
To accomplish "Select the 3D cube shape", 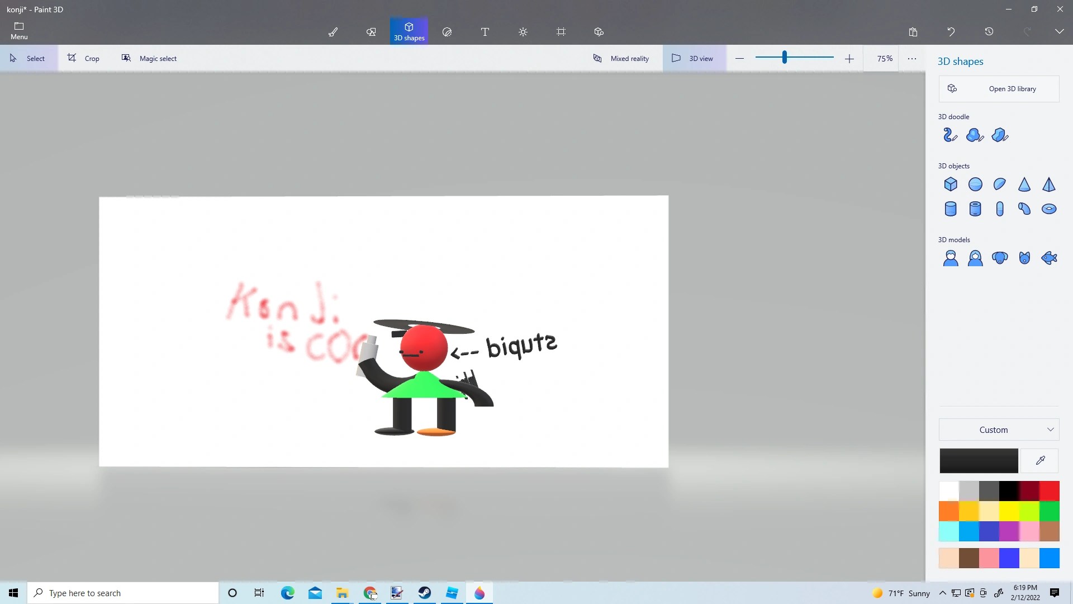I will 951,185.
